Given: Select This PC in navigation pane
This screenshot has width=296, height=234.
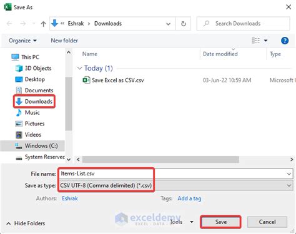Looking at the screenshot, I should click(25, 57).
